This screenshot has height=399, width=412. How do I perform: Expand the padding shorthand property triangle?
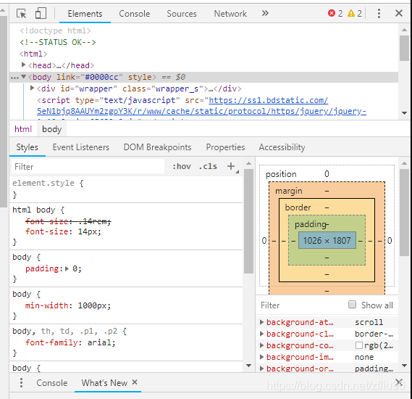[67, 268]
